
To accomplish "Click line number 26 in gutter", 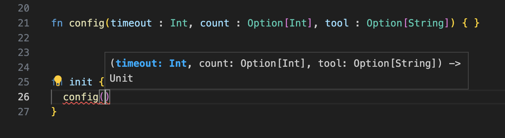I will [x=24, y=97].
